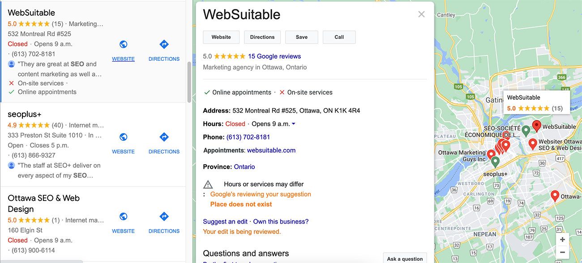
Task: Get directions arrow icon for seoplus+ listing
Action: (164, 137)
